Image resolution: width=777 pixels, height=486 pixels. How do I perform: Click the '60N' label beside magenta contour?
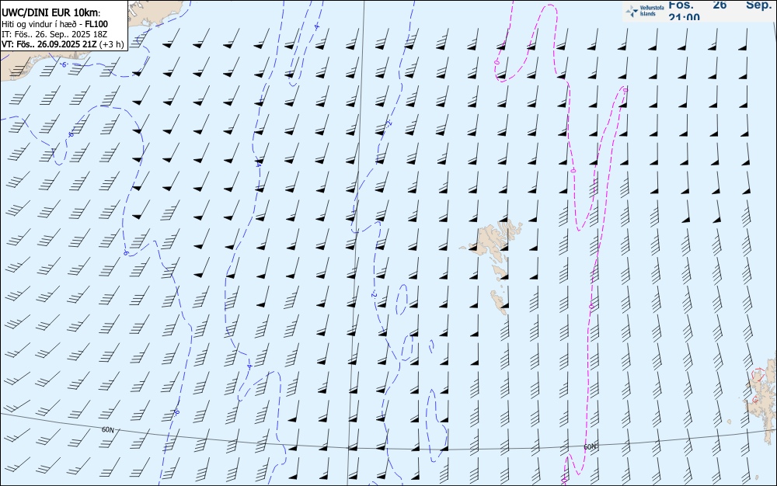(x=590, y=447)
